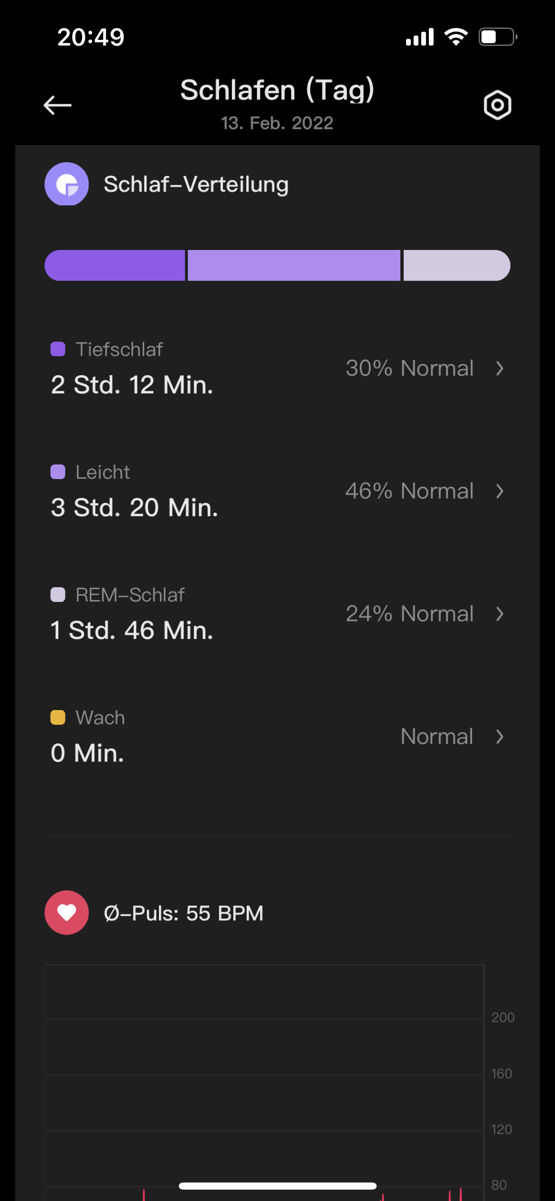
Task: Tap the Ø-Puls: 55 BPM heading
Action: pyautogui.click(x=183, y=913)
